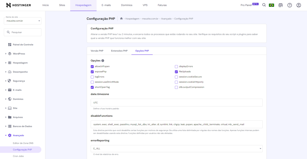Click the Hospedagem server icon in sidebar
Viewport: 307px width, 159px height.
click(10, 63)
